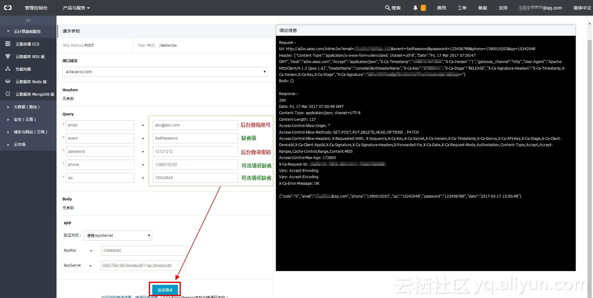Click the AppKey input field
Viewport: 593px width, 298px height.
pyautogui.click(x=143, y=251)
